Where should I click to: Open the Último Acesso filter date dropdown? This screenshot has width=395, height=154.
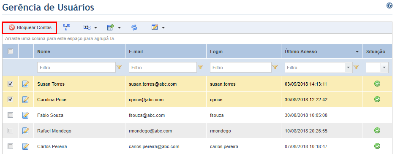point(349,68)
